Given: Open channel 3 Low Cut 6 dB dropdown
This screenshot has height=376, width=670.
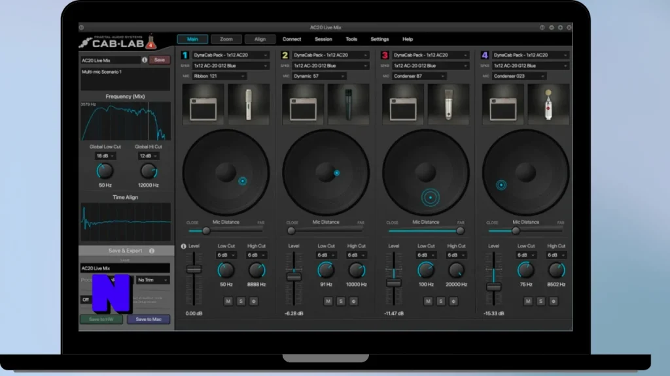Looking at the screenshot, I should pos(425,255).
